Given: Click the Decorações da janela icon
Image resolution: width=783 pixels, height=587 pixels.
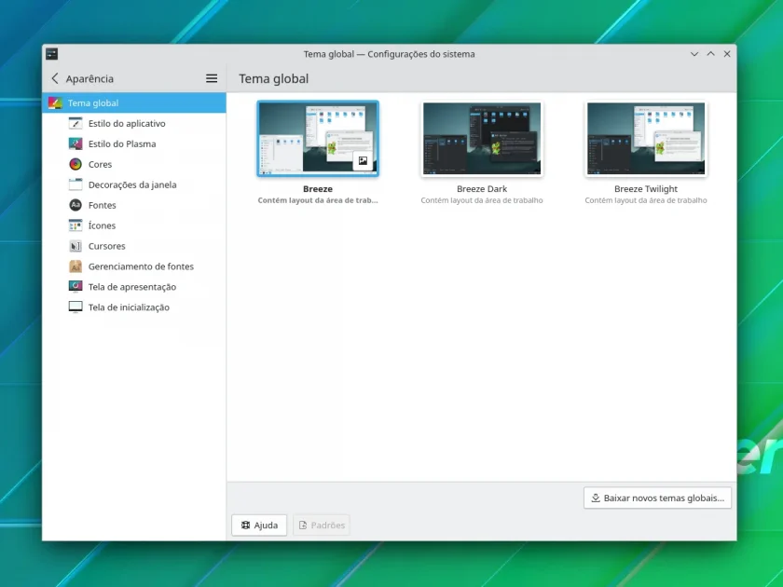Looking at the screenshot, I should (76, 184).
